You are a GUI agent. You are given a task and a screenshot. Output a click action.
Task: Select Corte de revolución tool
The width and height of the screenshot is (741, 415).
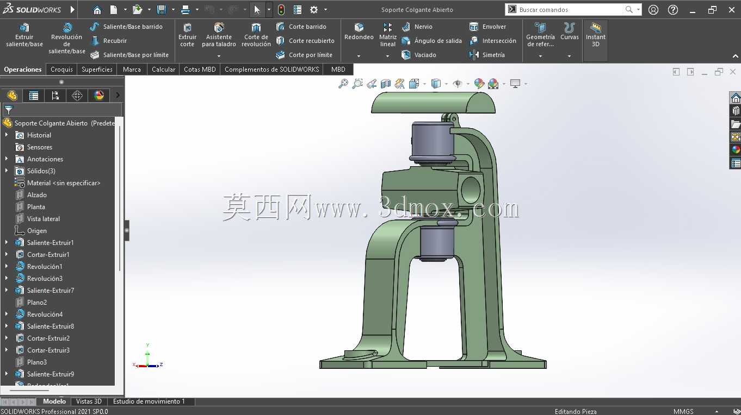(256, 35)
